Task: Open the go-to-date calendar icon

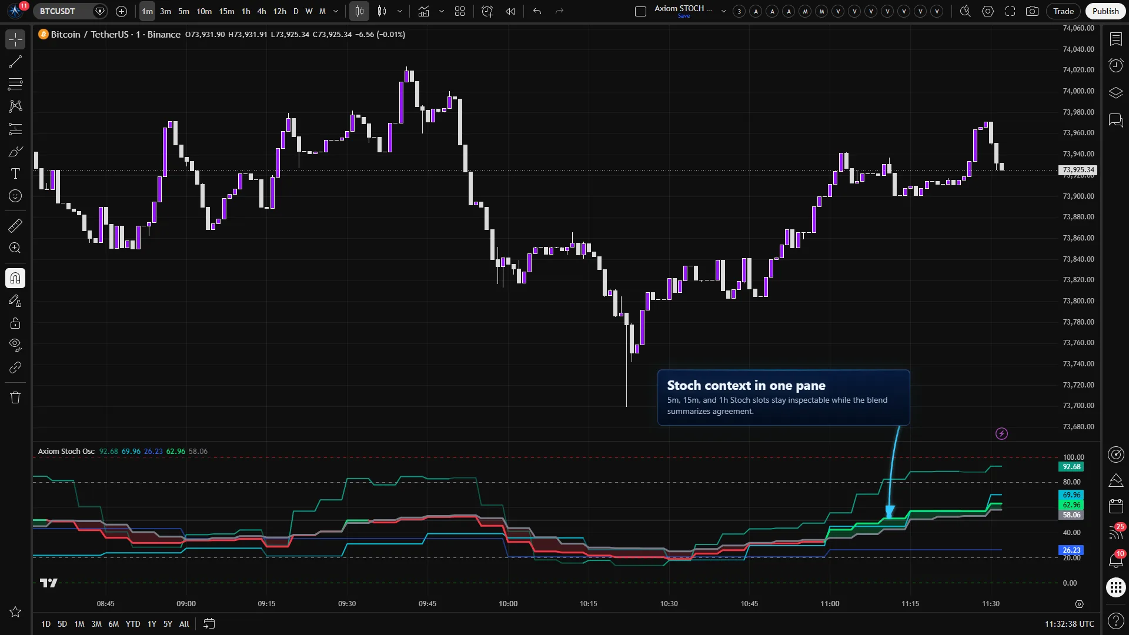Action: [209, 624]
